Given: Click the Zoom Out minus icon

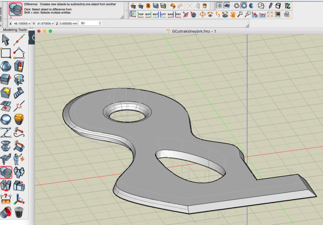Looking at the screenshot, I should (262, 14).
